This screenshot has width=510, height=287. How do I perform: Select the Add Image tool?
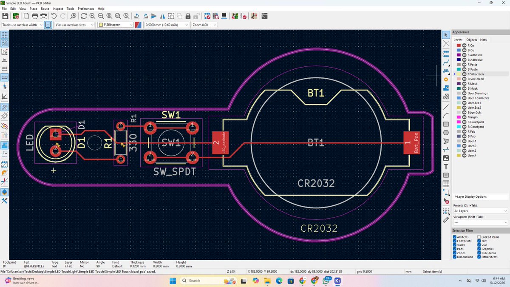pos(446,158)
